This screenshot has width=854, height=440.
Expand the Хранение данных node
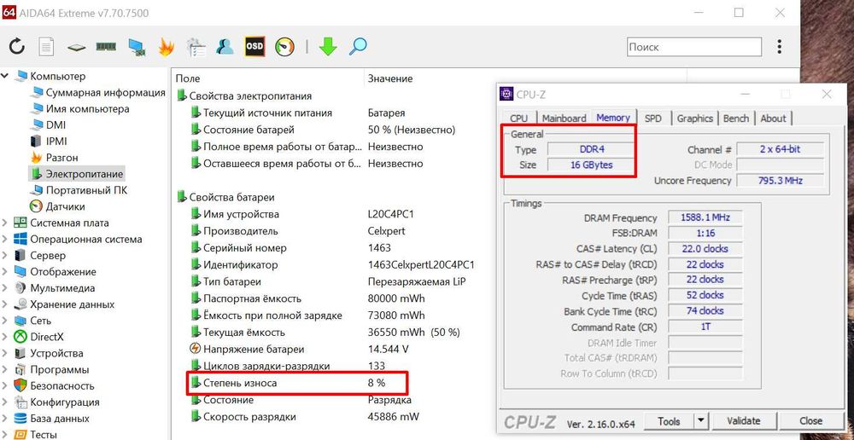[5, 304]
